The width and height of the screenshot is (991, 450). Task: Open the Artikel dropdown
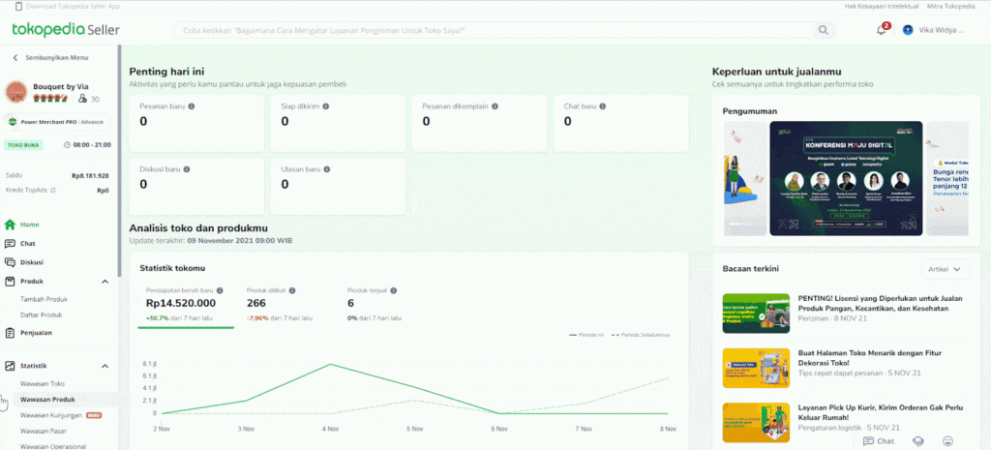point(946,269)
